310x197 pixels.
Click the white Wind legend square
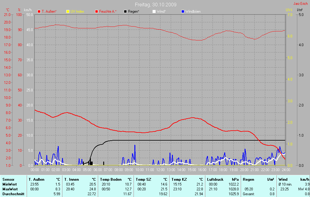coord(154,11)
